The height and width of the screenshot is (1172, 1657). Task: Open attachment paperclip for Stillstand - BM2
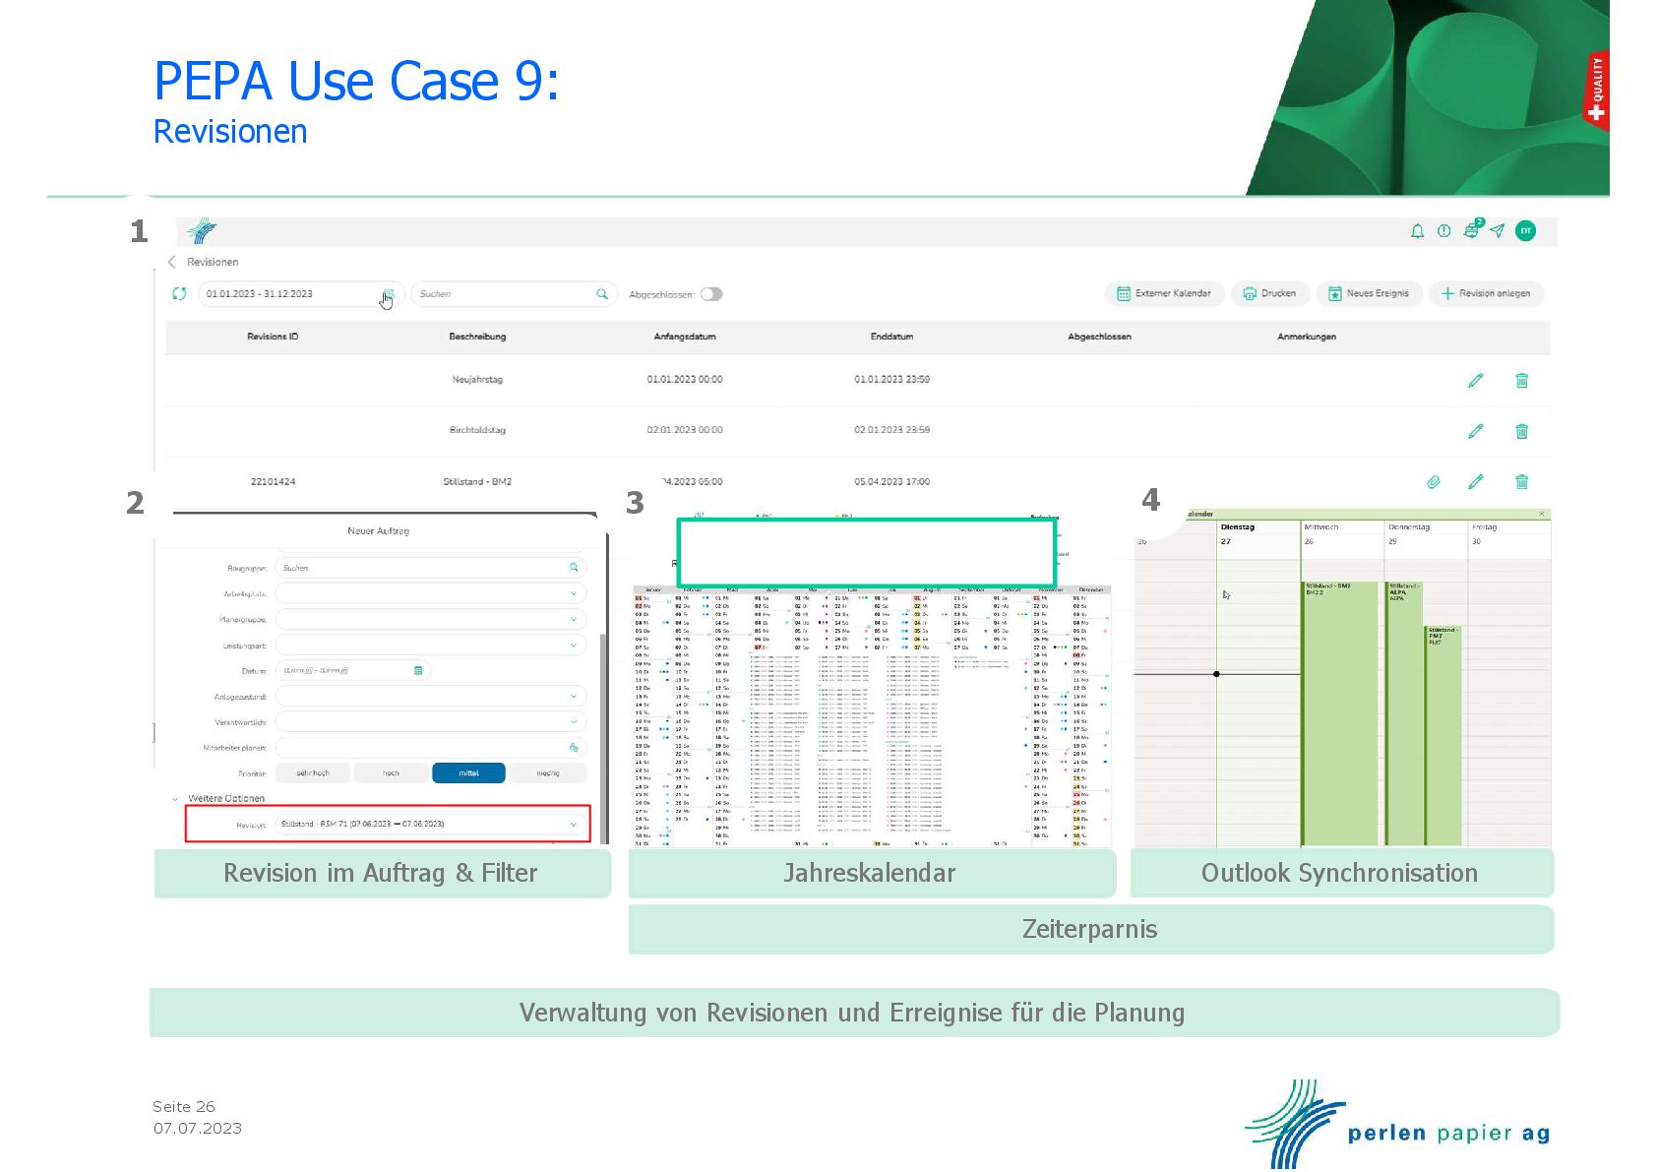click(x=1434, y=482)
